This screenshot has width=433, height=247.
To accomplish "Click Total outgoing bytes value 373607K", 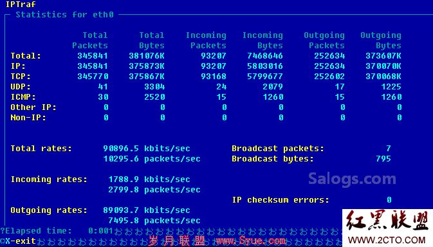I will [383, 56].
